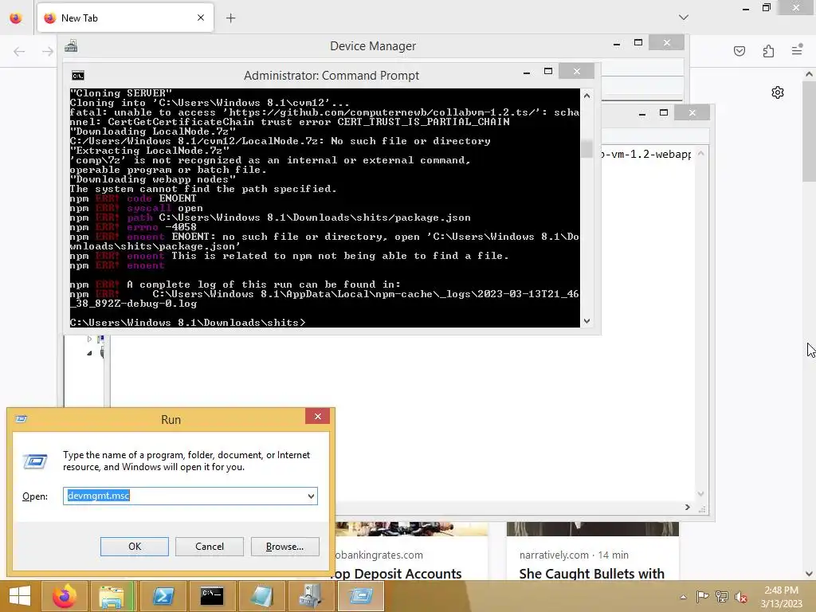Click Command Prompt scrollbar down arrow
816x612 pixels.
[x=586, y=321]
